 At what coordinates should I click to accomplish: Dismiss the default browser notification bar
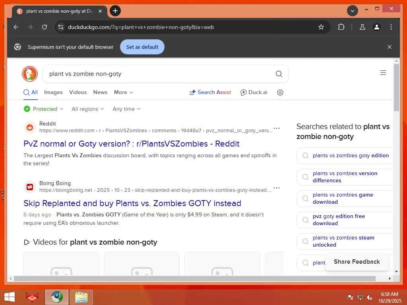click(390, 47)
